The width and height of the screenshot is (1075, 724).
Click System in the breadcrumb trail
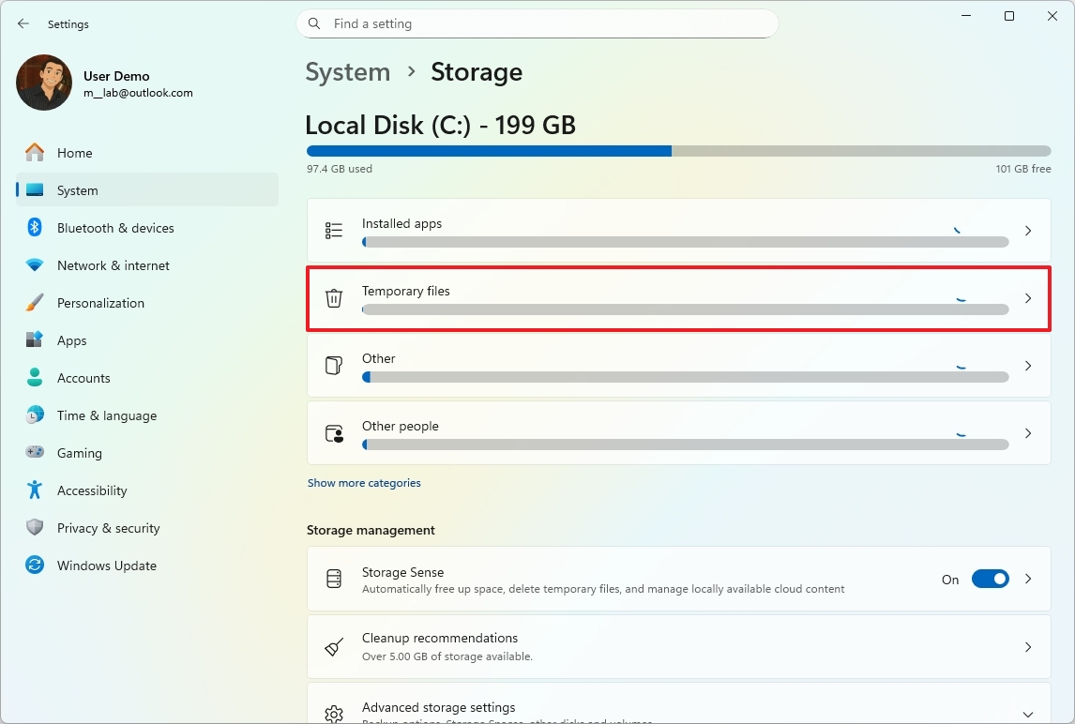(348, 71)
